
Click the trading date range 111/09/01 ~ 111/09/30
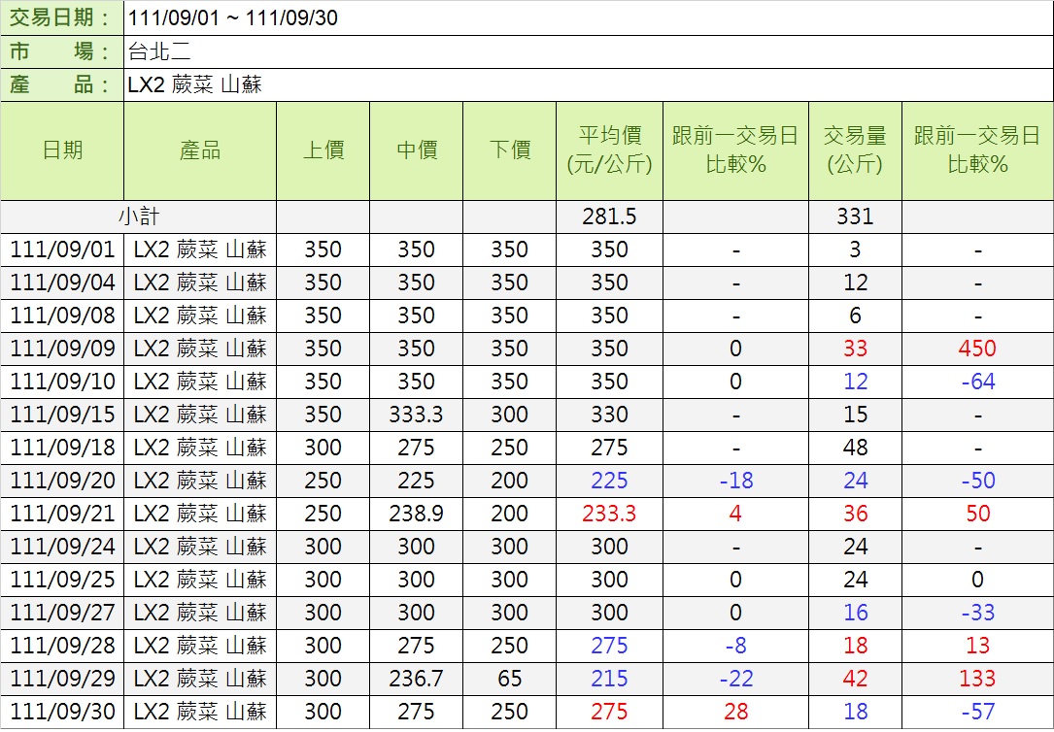[233, 18]
